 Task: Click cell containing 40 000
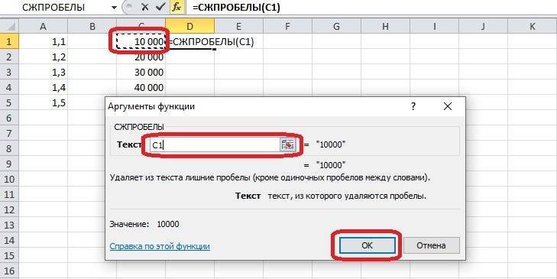(141, 88)
